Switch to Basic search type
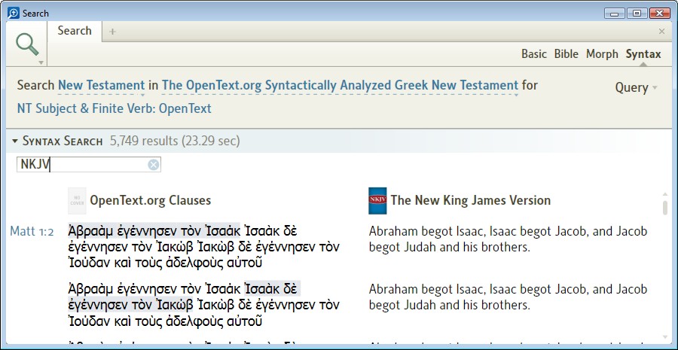 point(533,54)
